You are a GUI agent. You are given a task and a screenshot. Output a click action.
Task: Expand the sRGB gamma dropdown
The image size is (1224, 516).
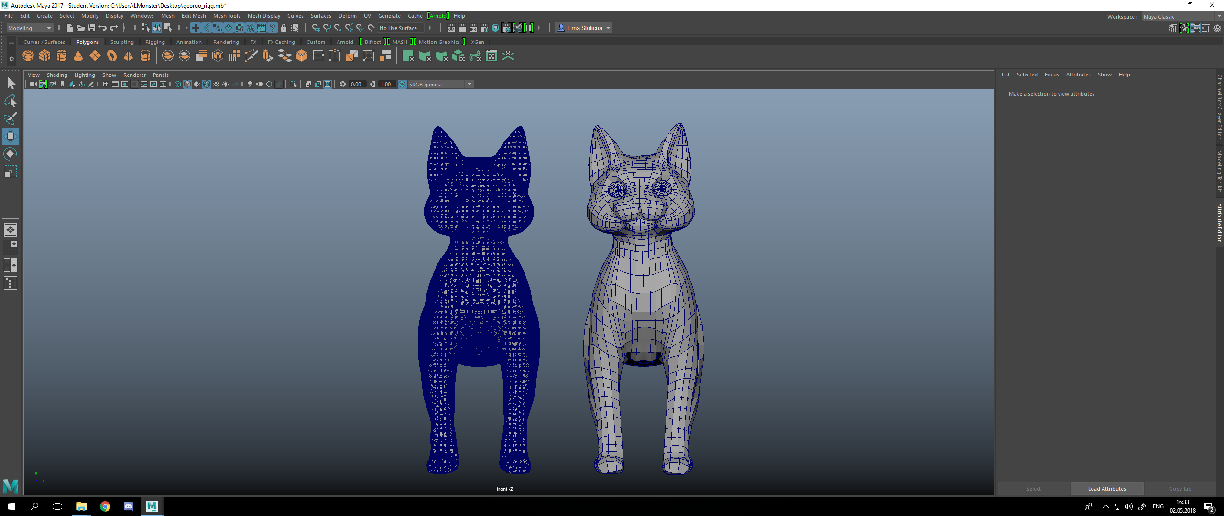click(x=470, y=85)
